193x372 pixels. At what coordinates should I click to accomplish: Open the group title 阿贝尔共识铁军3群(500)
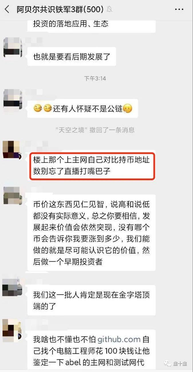click(60, 9)
